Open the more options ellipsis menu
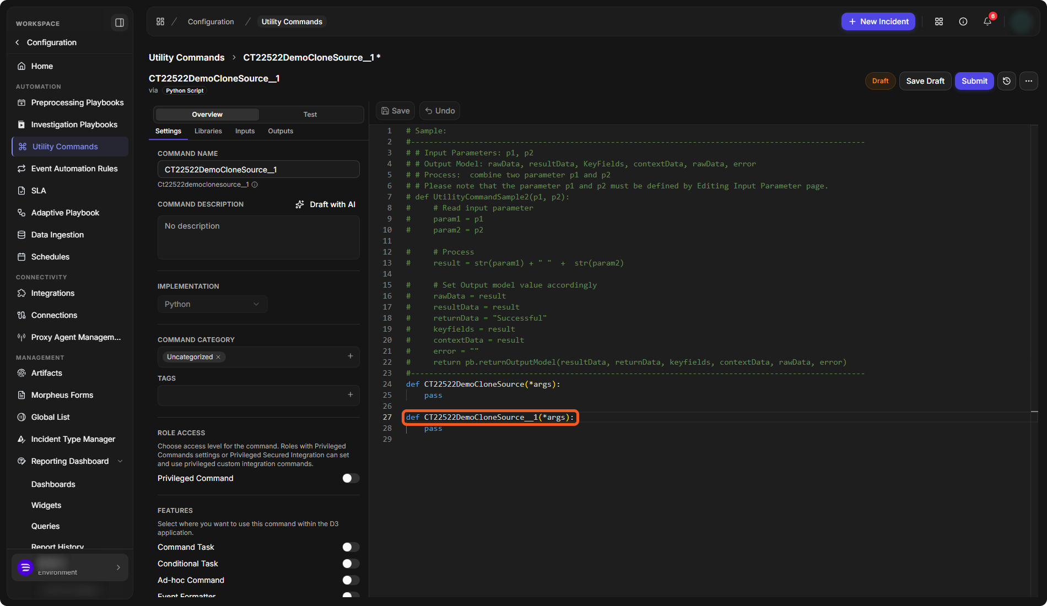This screenshot has width=1047, height=606. (x=1029, y=81)
